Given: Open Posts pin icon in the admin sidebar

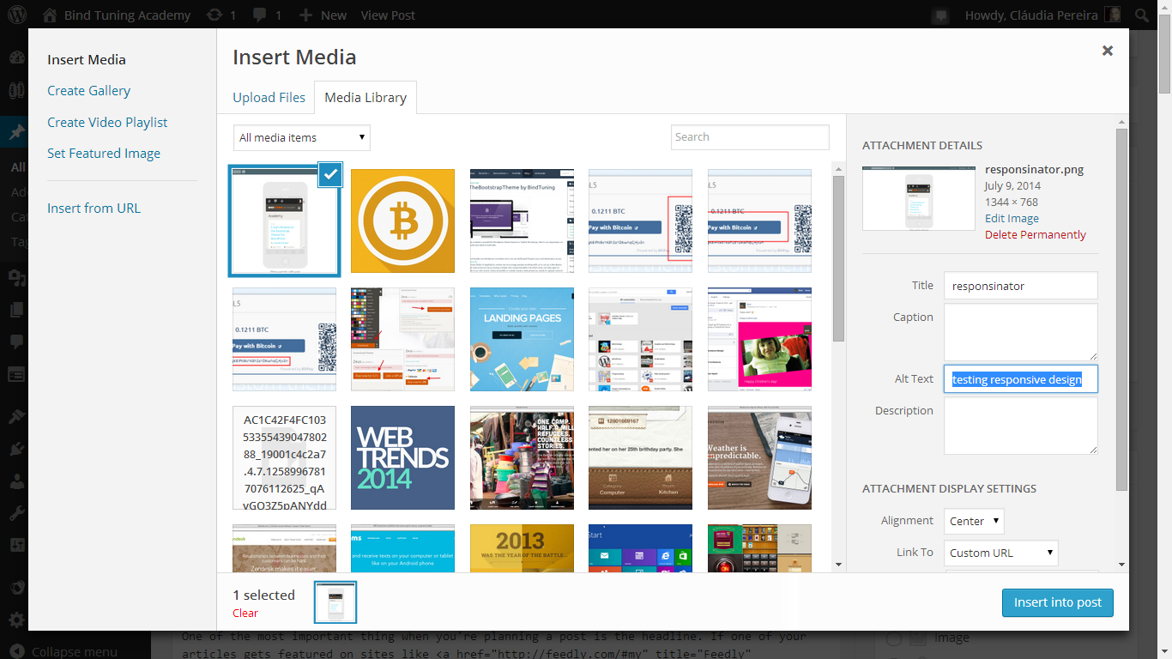Looking at the screenshot, I should pyautogui.click(x=17, y=133).
